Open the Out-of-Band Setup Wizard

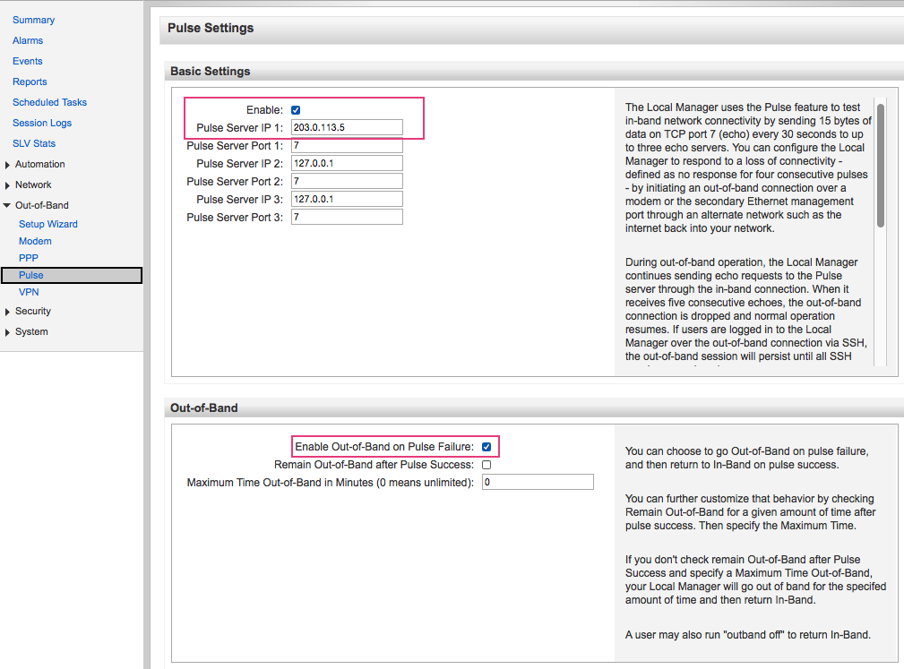pyautogui.click(x=48, y=224)
